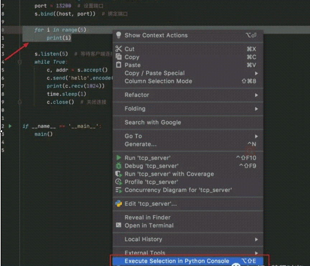
Task: Collapse the while True block fold marker
Action: pyautogui.click(x=20, y=62)
